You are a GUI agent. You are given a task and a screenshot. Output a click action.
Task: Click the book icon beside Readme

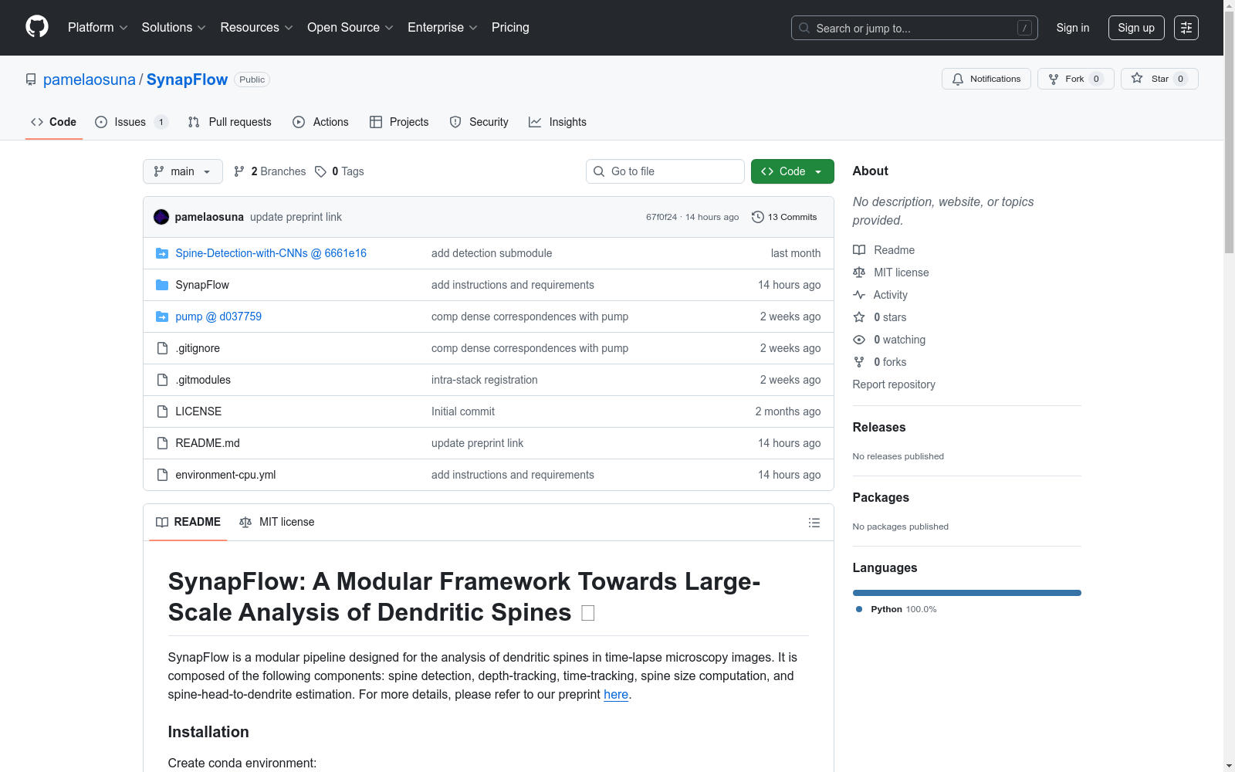859,250
